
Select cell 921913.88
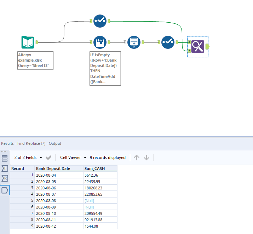[x=100, y=220]
